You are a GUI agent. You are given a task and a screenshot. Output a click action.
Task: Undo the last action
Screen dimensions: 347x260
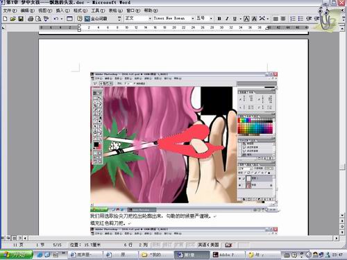[x=56, y=19]
